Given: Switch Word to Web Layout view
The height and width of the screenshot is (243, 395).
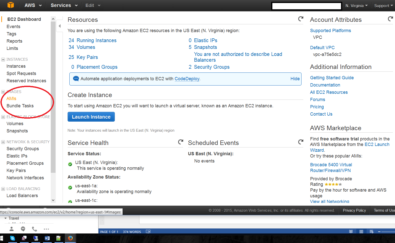Looking at the screenshot, I should [372, 231].
